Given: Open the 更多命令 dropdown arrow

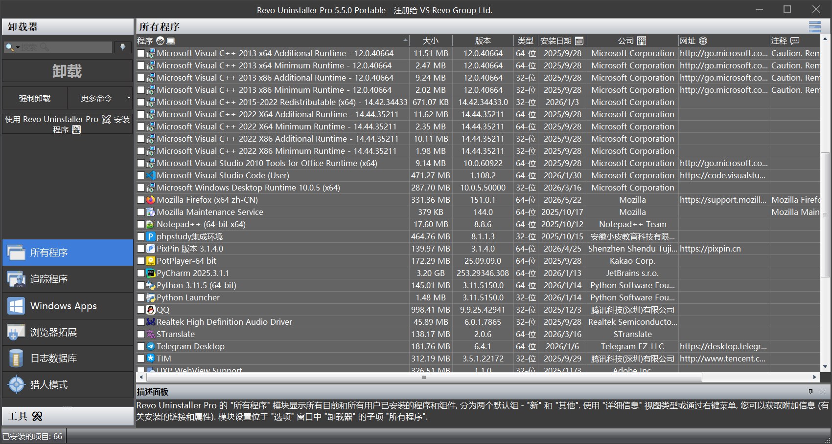Looking at the screenshot, I should pyautogui.click(x=129, y=98).
